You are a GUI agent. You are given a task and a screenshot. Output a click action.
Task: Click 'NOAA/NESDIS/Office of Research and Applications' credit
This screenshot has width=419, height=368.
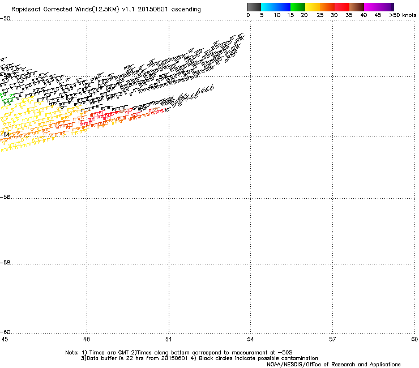tap(334, 365)
